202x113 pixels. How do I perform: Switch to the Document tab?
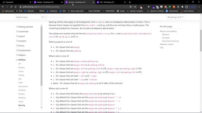tap(17, 2)
